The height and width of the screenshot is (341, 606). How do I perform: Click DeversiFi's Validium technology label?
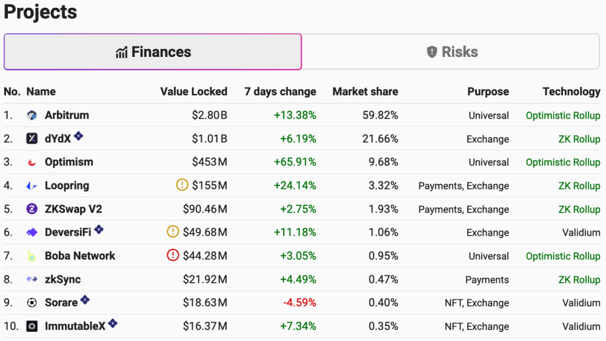(581, 233)
